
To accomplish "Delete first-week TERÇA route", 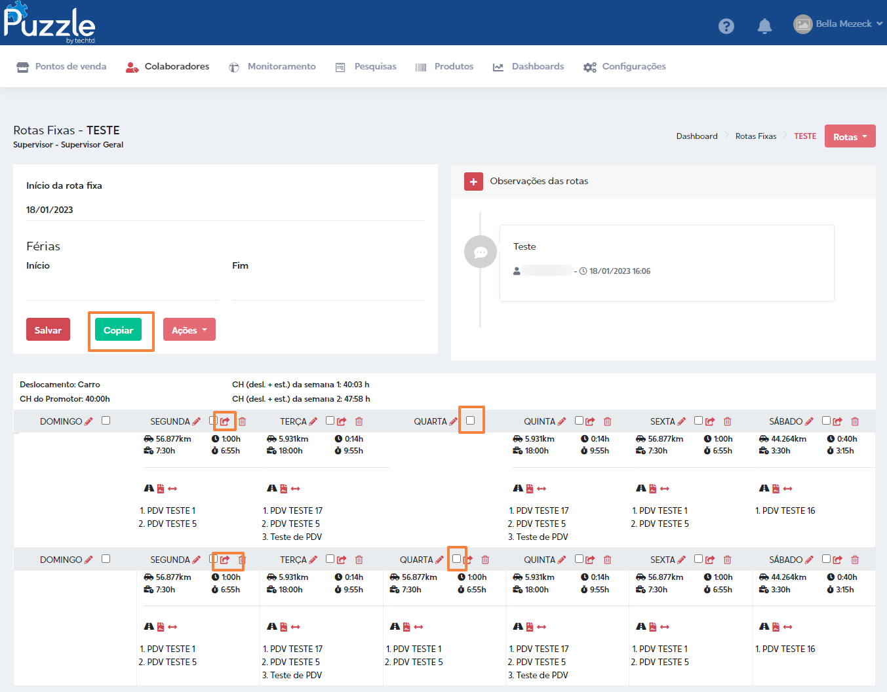I will click(x=359, y=421).
